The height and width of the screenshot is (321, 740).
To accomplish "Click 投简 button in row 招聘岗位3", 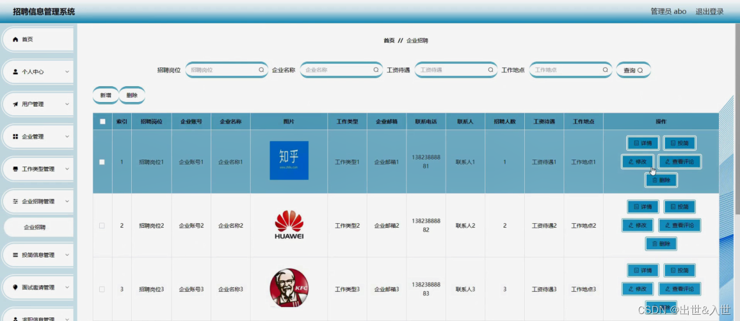I will (x=679, y=270).
